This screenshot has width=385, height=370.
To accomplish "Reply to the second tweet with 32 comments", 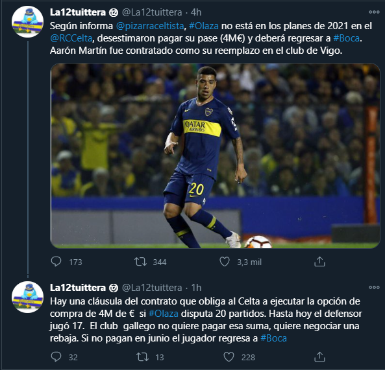I will [x=56, y=357].
